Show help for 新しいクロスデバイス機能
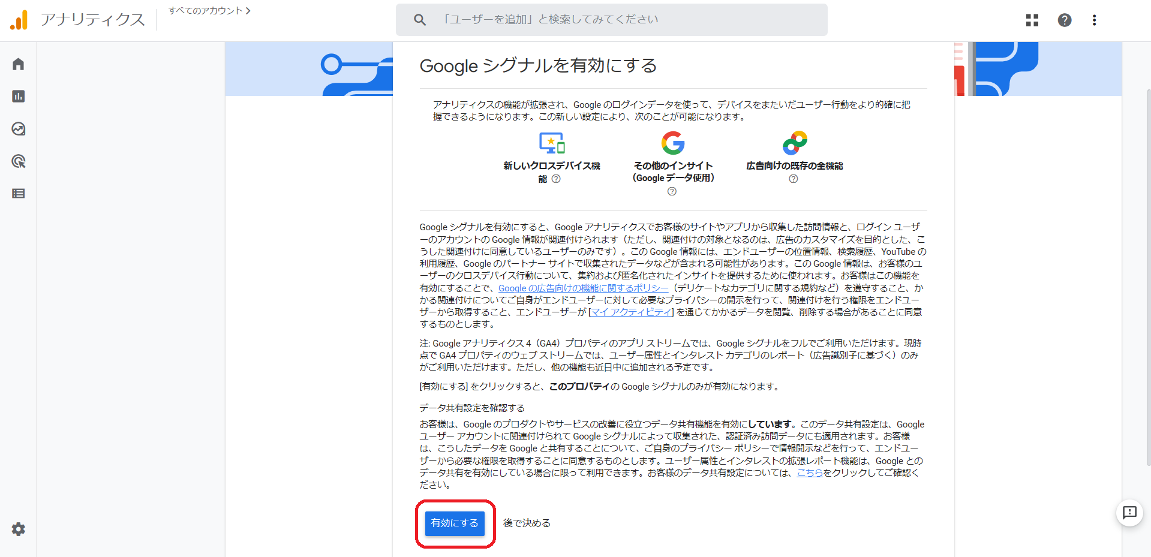 click(x=556, y=179)
